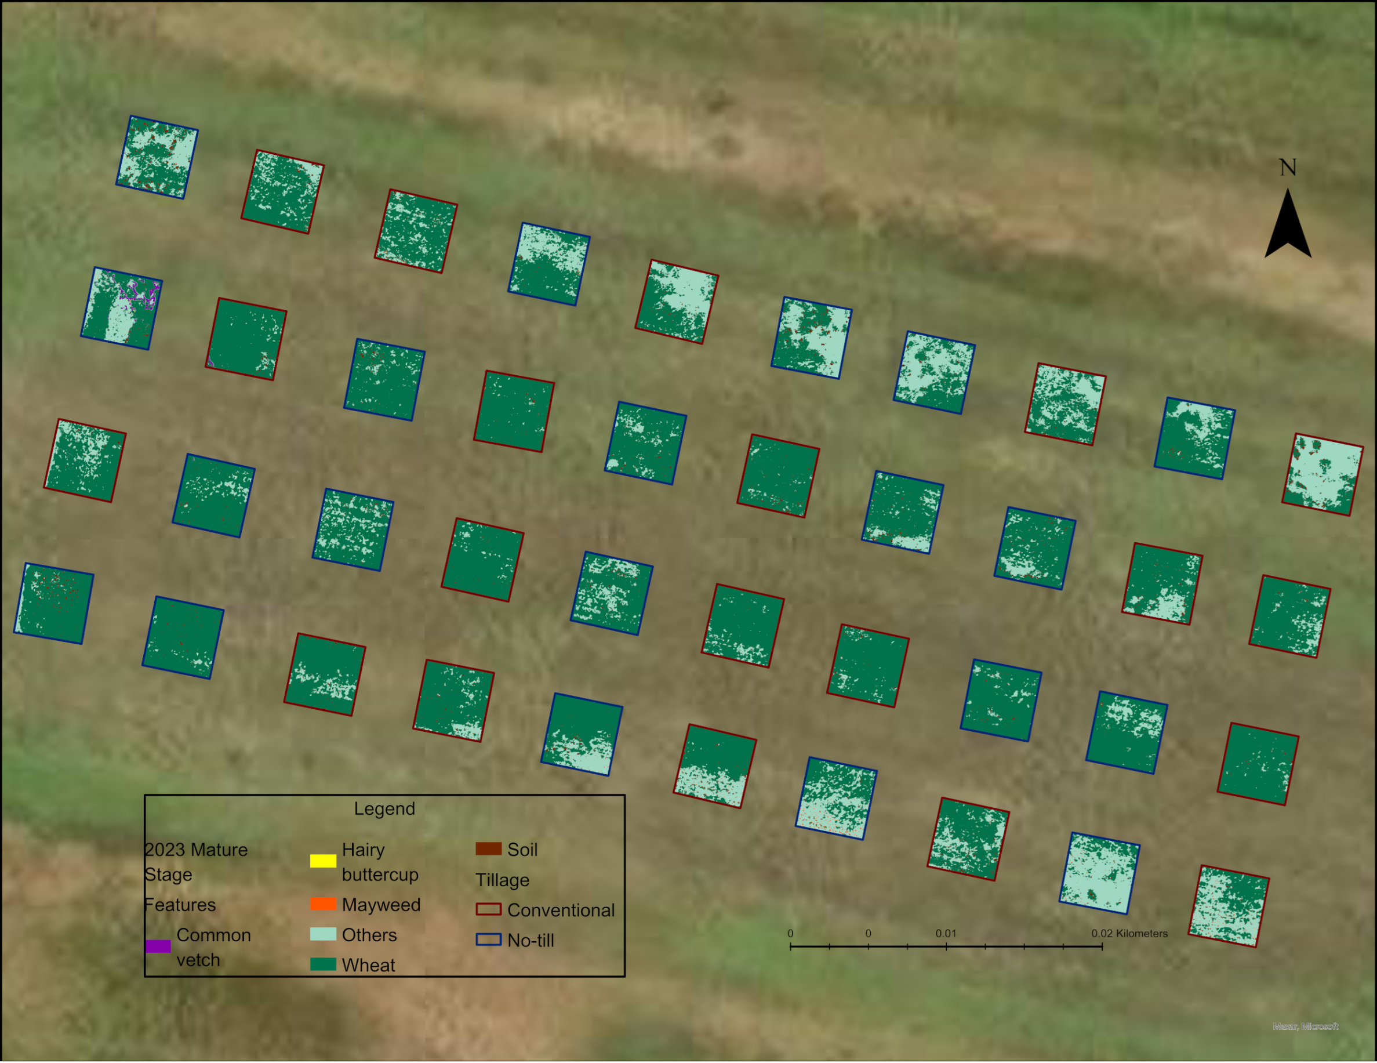
Task: Click the letter N above the north arrow
Action: click(1288, 168)
